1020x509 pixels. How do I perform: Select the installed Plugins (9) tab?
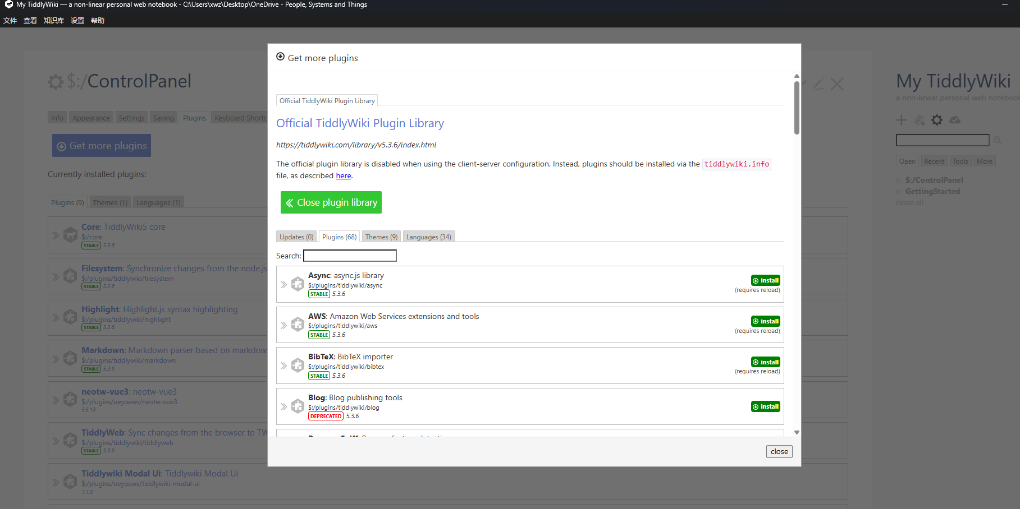(67, 202)
